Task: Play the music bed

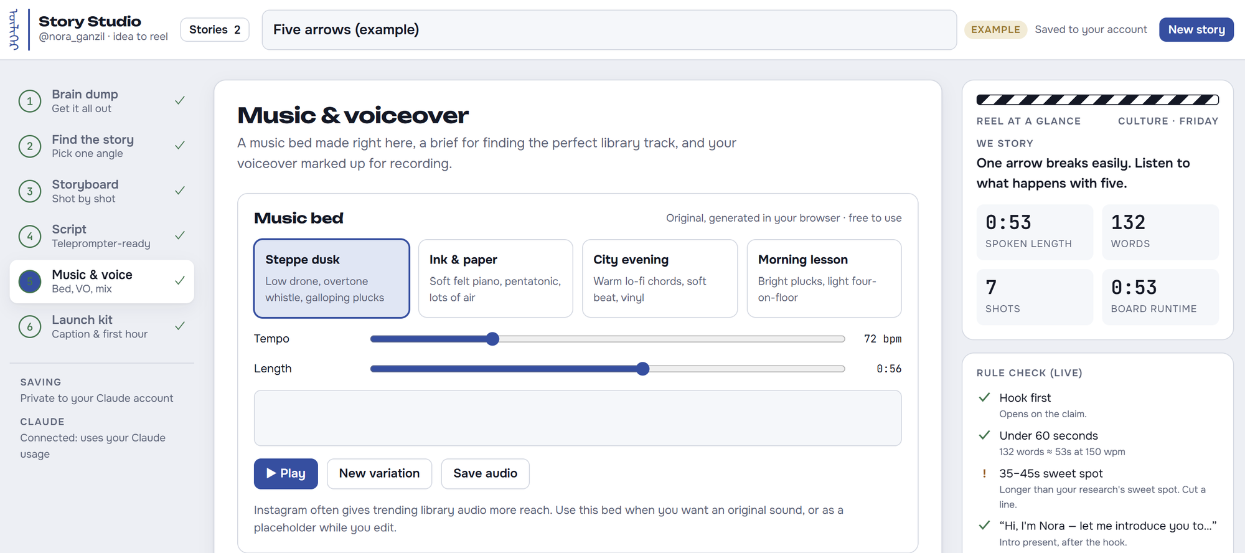Action: pos(286,473)
